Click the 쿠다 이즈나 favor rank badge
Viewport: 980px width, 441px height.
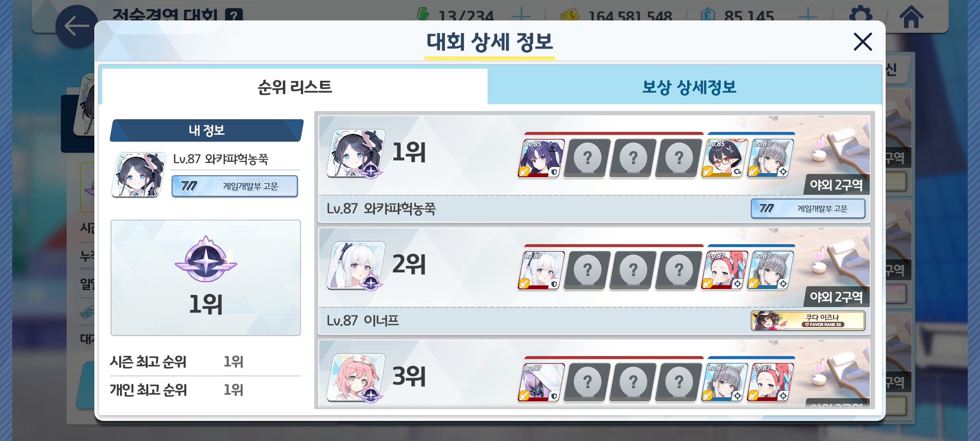coord(808,321)
